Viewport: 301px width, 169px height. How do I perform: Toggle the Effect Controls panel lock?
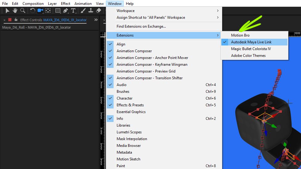(x=16, y=20)
